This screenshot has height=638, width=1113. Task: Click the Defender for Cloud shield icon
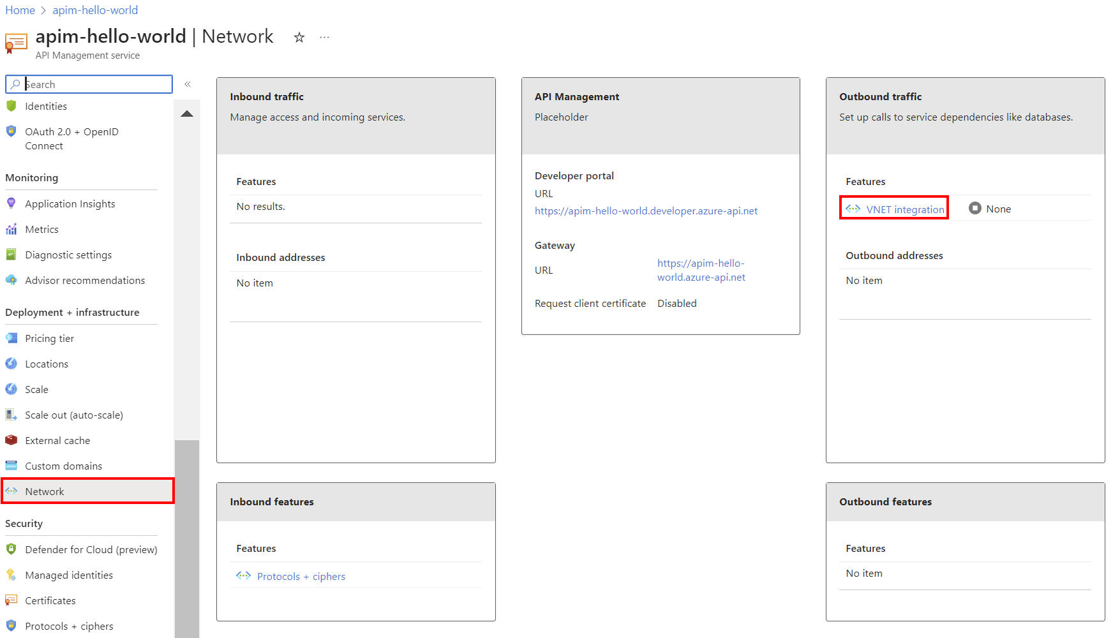pos(11,549)
